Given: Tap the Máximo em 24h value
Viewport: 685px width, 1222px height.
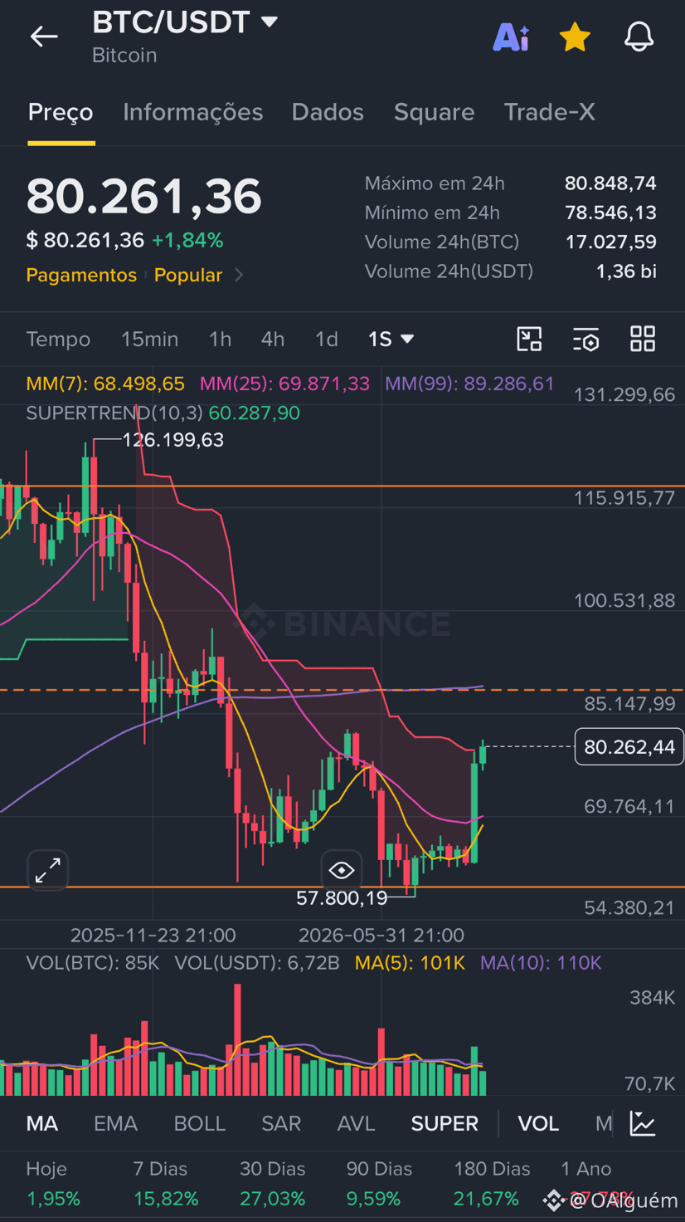Looking at the screenshot, I should click(610, 183).
